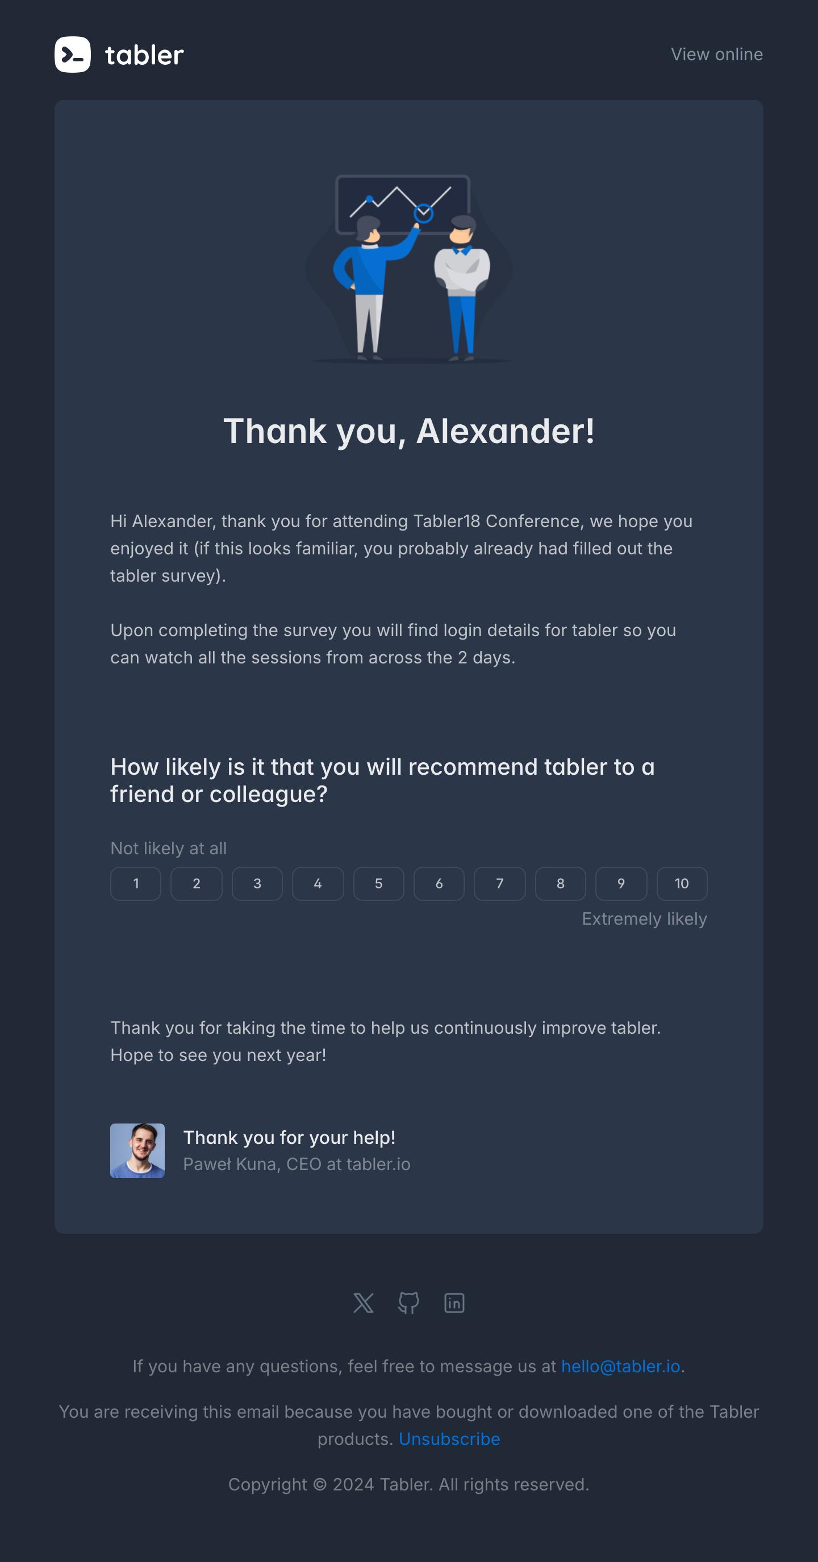Image resolution: width=818 pixels, height=1562 pixels.
Task: Select rating 1 on the survey
Action: pyautogui.click(x=136, y=883)
